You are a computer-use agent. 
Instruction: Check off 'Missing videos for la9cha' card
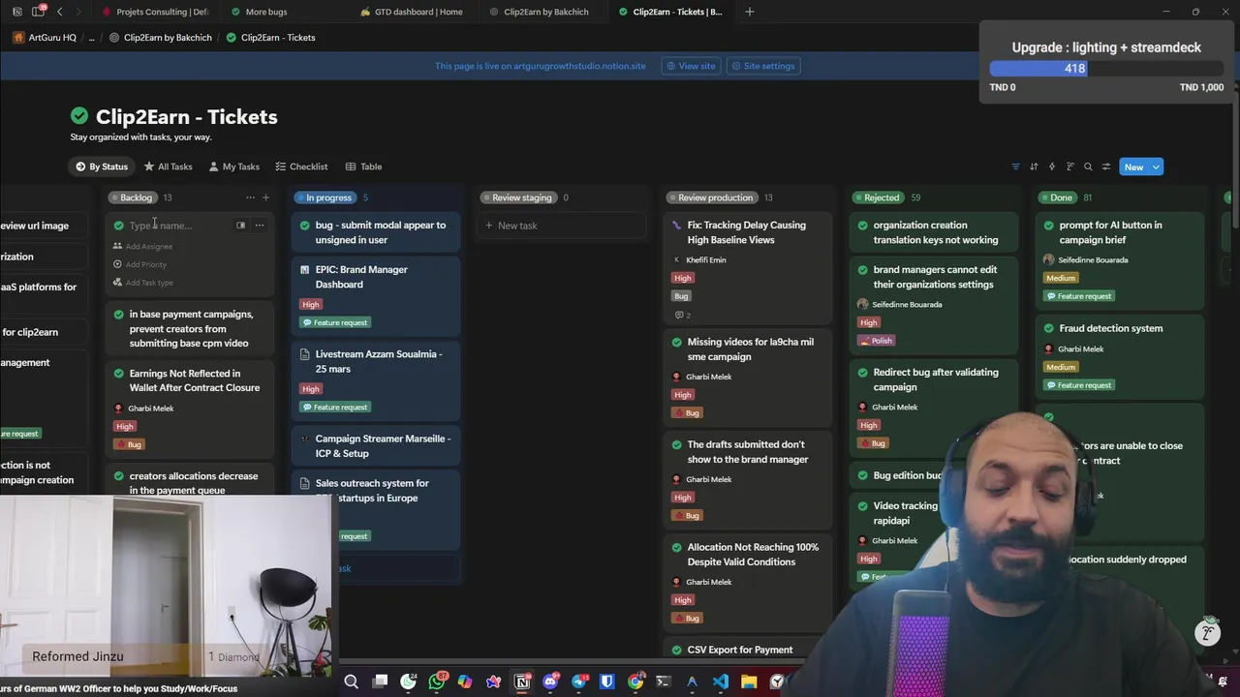tap(677, 342)
